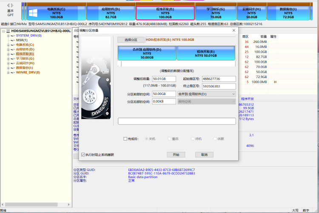The image size is (319, 213).
Task: Click the previous disk arrow icon
Action: click(x=9, y=6)
